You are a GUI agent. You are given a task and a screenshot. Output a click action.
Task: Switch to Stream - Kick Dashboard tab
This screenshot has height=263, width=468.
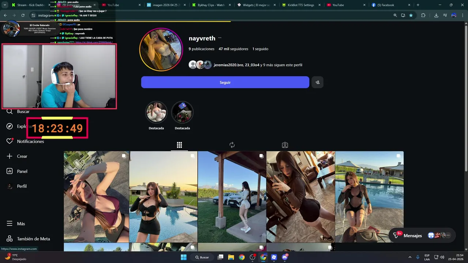click(31, 5)
